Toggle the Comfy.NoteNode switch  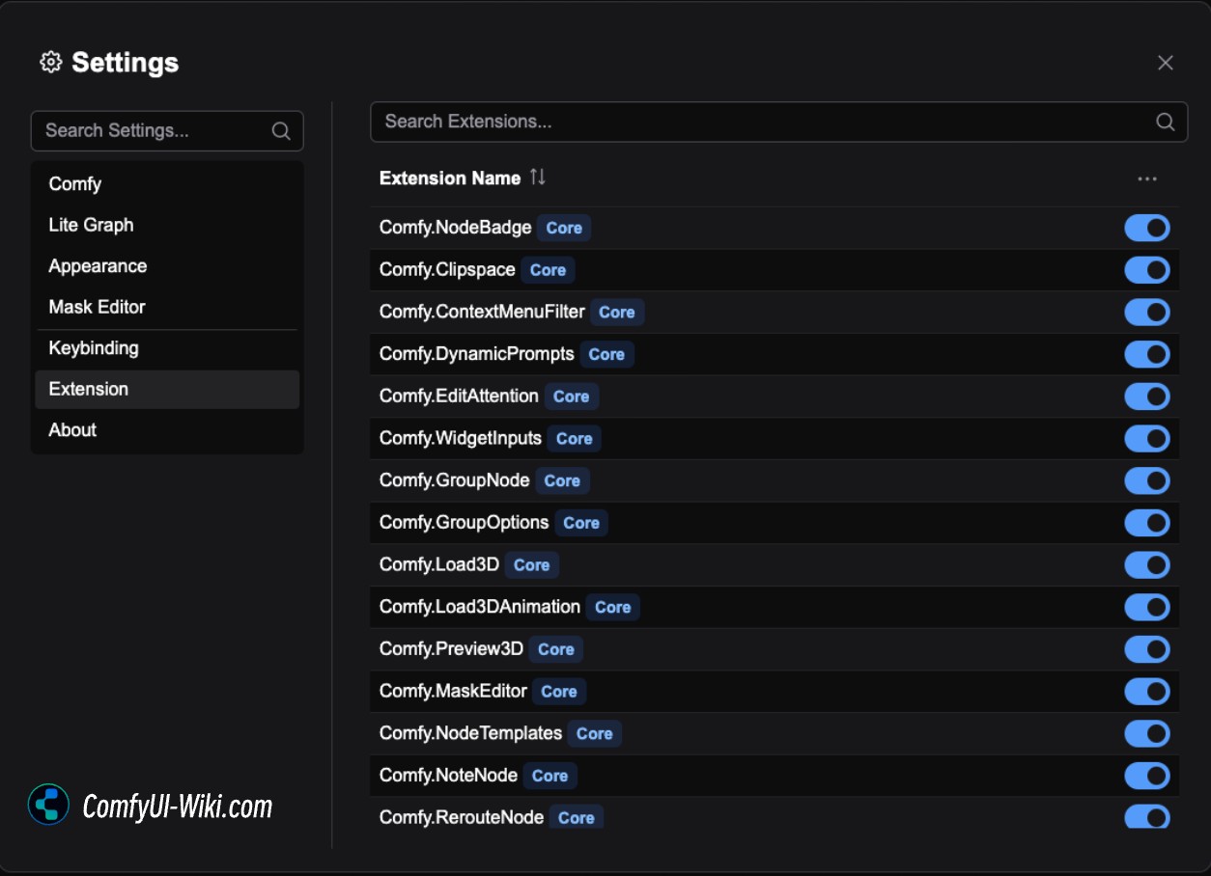(1147, 776)
